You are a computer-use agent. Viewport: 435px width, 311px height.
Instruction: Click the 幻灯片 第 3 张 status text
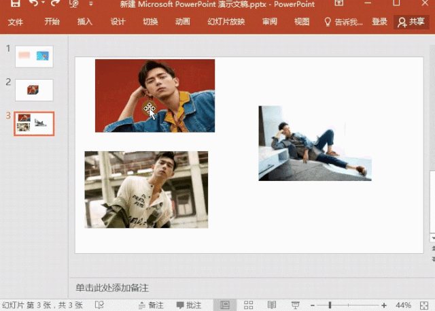42,305
